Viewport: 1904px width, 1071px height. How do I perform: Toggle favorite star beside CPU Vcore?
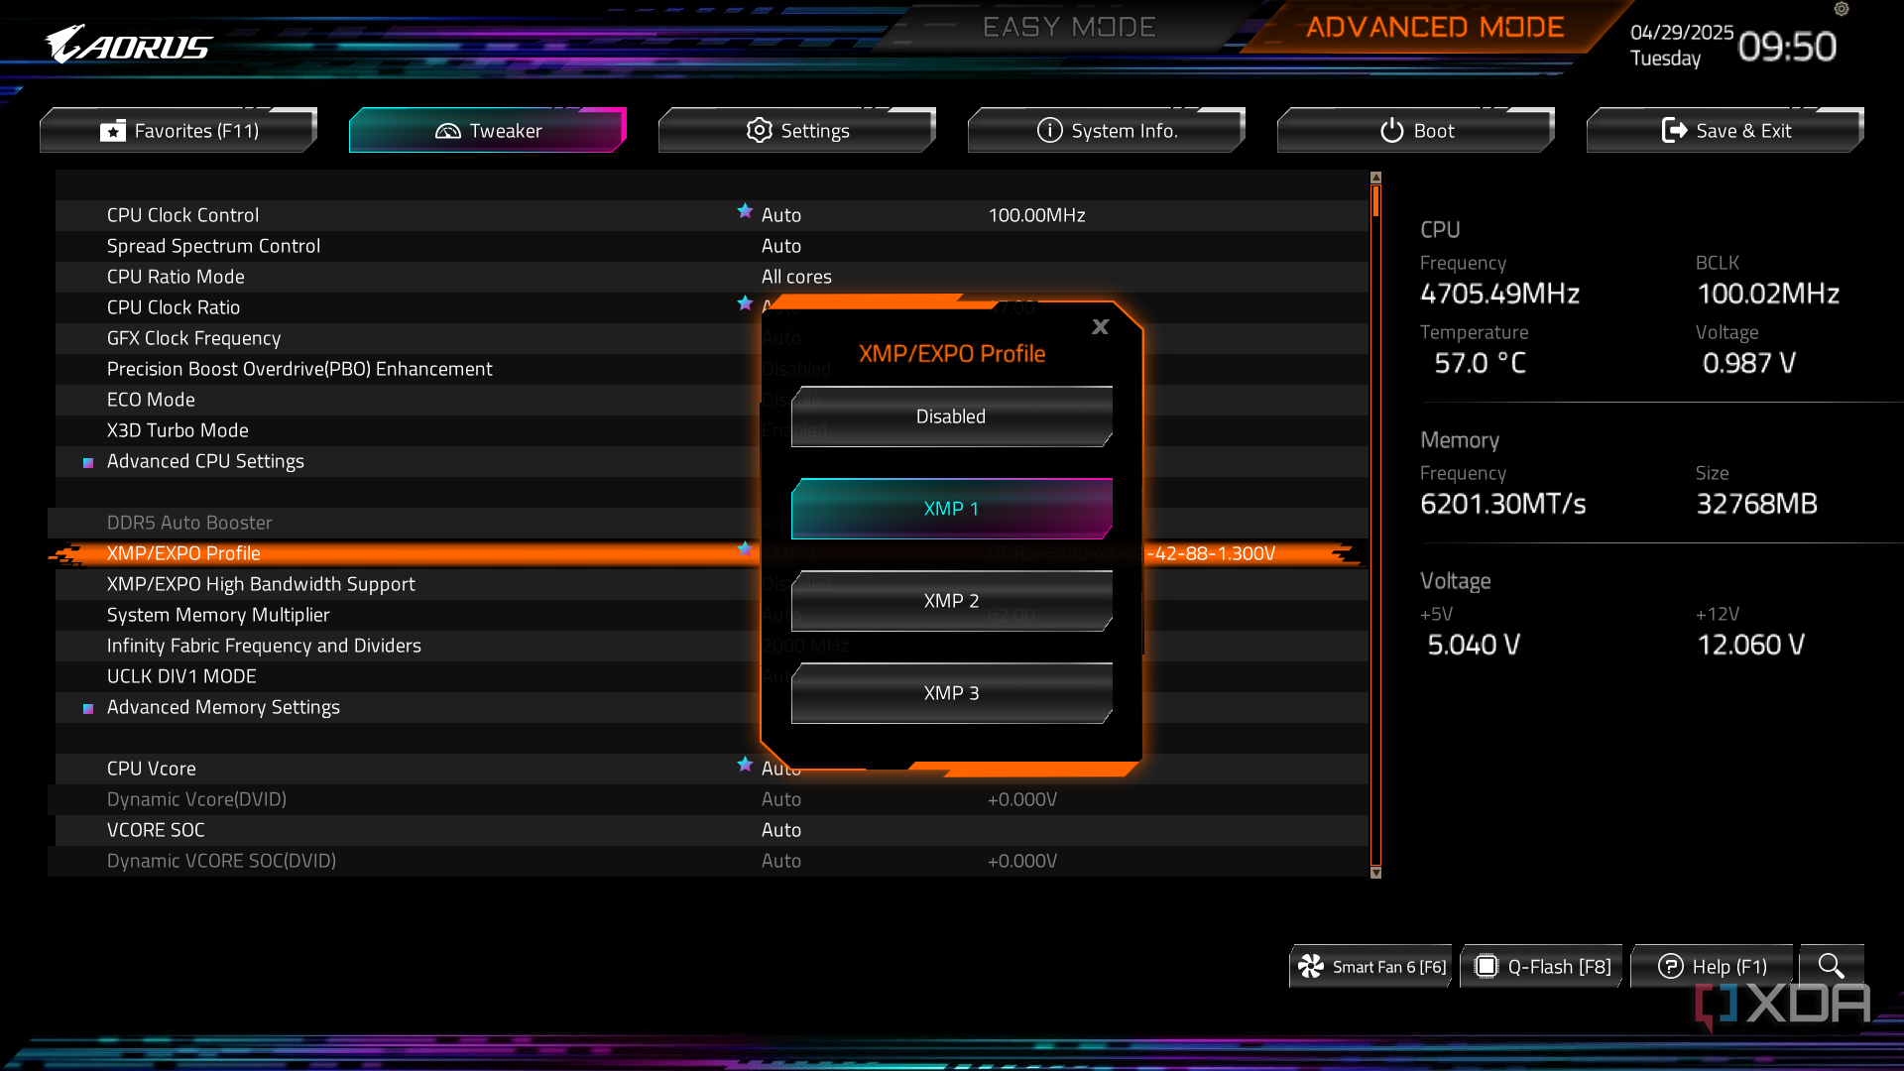[x=745, y=765]
